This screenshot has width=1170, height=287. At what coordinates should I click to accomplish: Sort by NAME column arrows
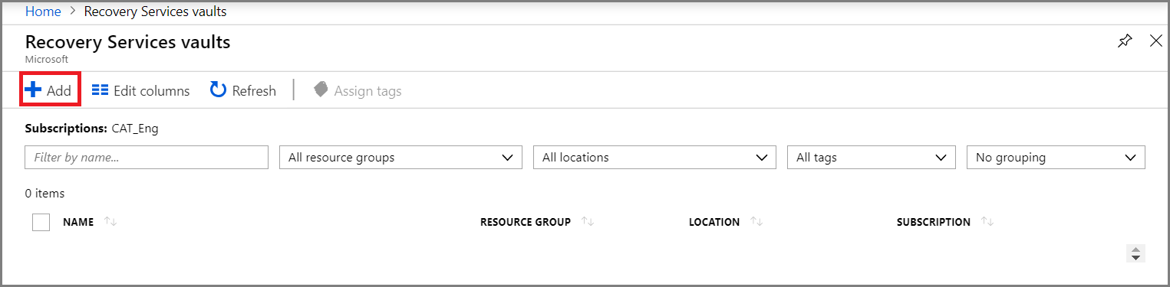click(110, 222)
